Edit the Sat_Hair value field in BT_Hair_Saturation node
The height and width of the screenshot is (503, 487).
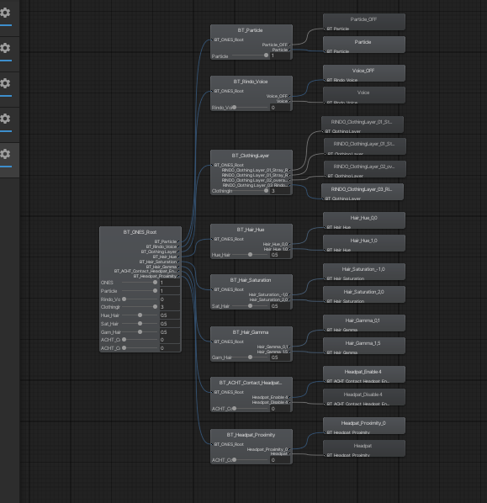(280, 306)
